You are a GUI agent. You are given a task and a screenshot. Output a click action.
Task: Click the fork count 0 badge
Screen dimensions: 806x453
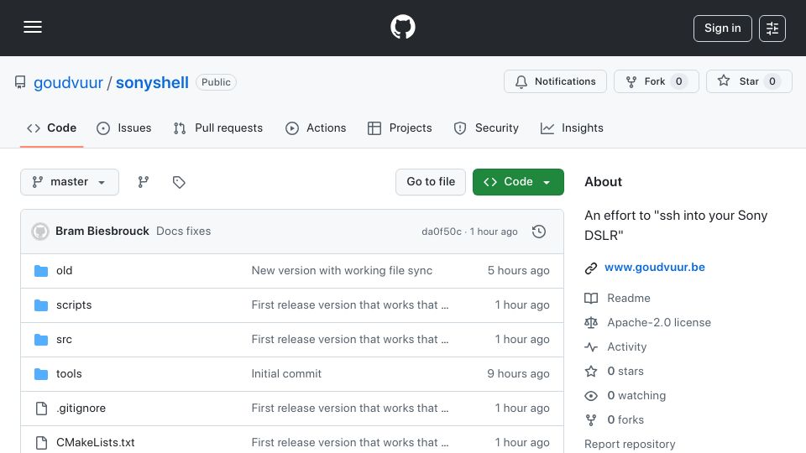pyautogui.click(x=679, y=81)
